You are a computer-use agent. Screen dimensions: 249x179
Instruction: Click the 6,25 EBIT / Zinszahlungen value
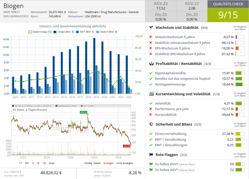pyautogui.click(x=230, y=145)
